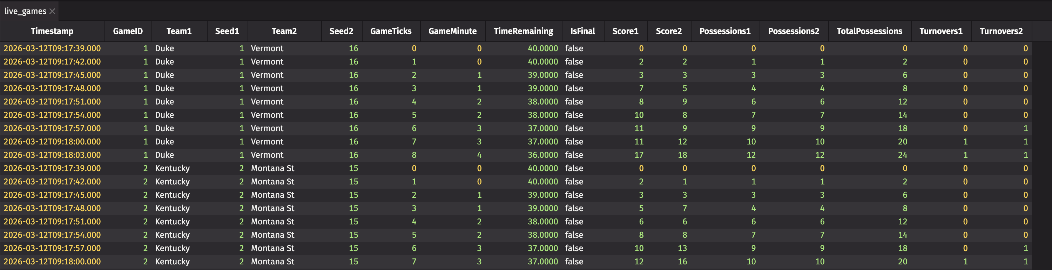Select the Score1 cell showing 17

point(639,155)
